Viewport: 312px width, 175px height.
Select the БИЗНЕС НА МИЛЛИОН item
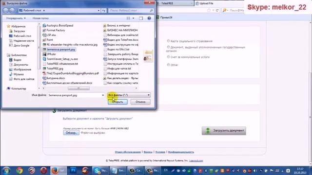point(122,30)
